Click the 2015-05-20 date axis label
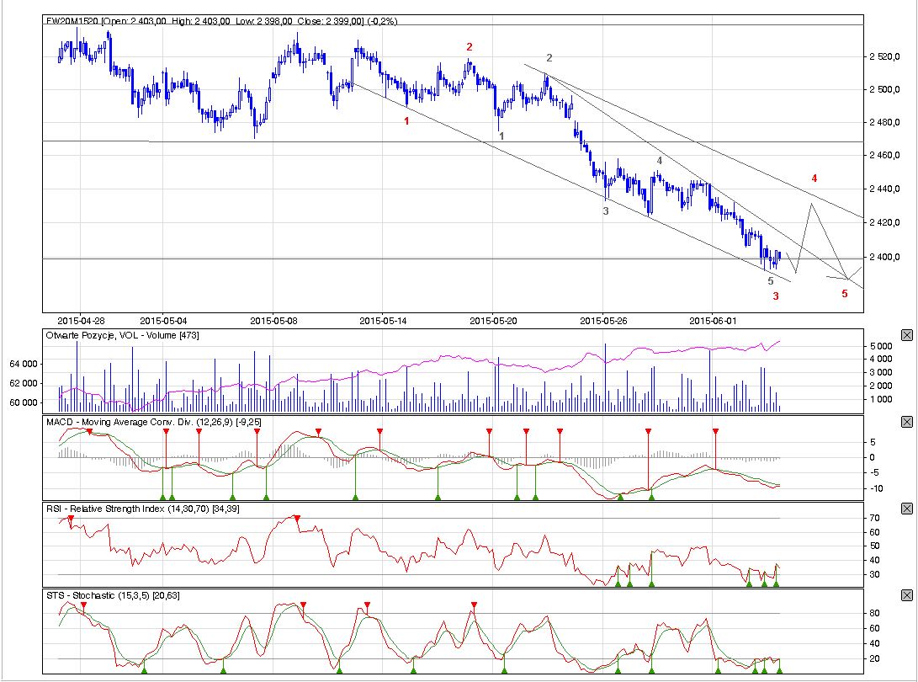The image size is (918, 682). coord(491,320)
